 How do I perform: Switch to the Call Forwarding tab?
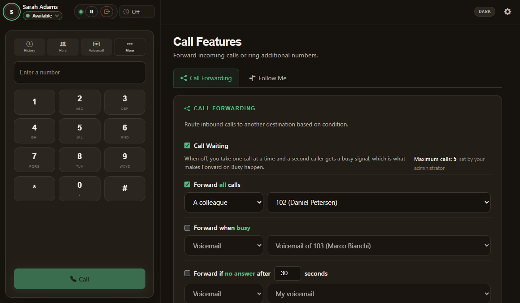coord(206,78)
